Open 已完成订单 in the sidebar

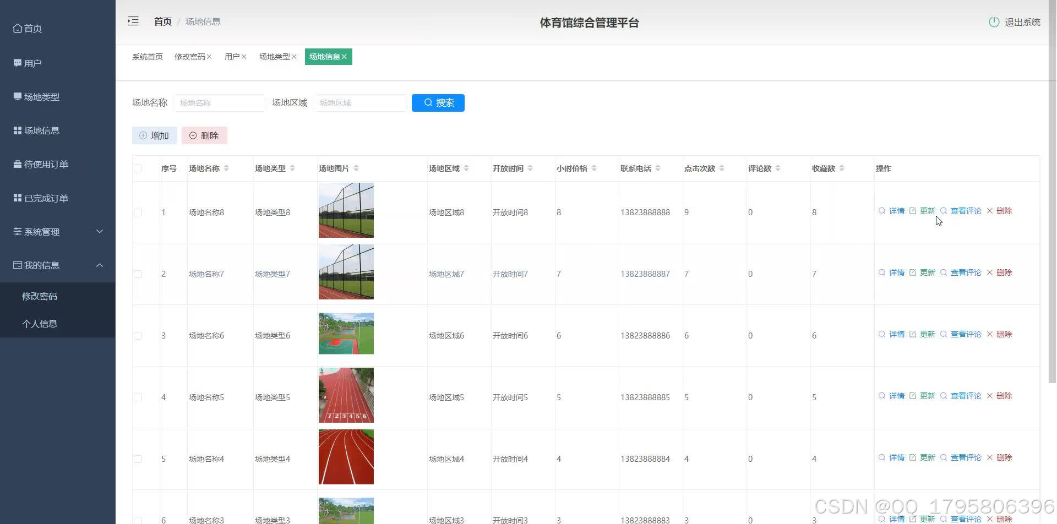coord(58,198)
